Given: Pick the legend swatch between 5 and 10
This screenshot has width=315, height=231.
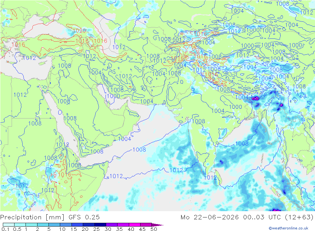Looking at the screenshot, I should (54, 225).
